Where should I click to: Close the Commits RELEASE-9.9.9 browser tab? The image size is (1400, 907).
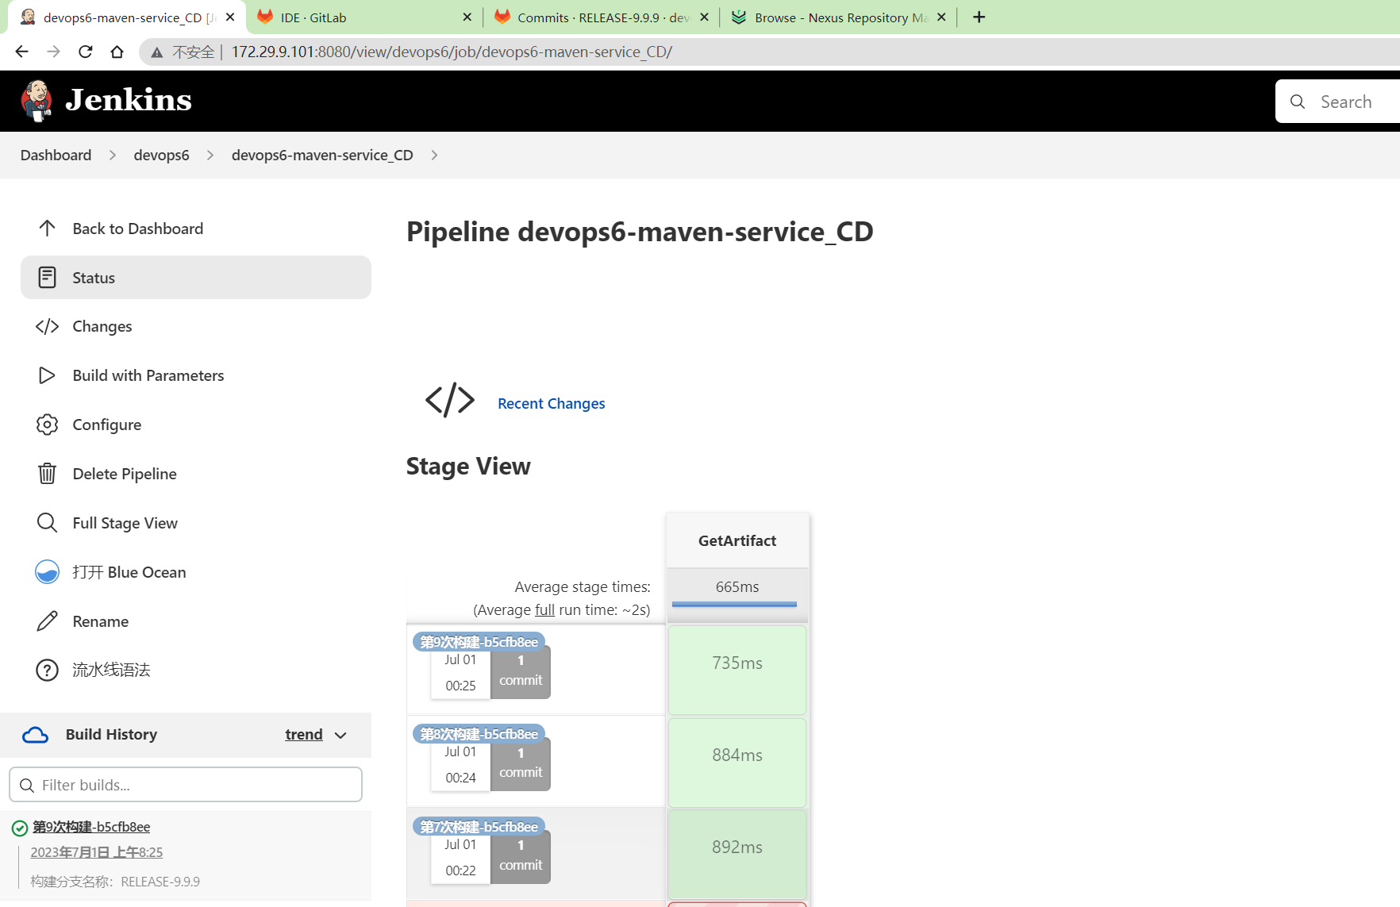pos(704,17)
